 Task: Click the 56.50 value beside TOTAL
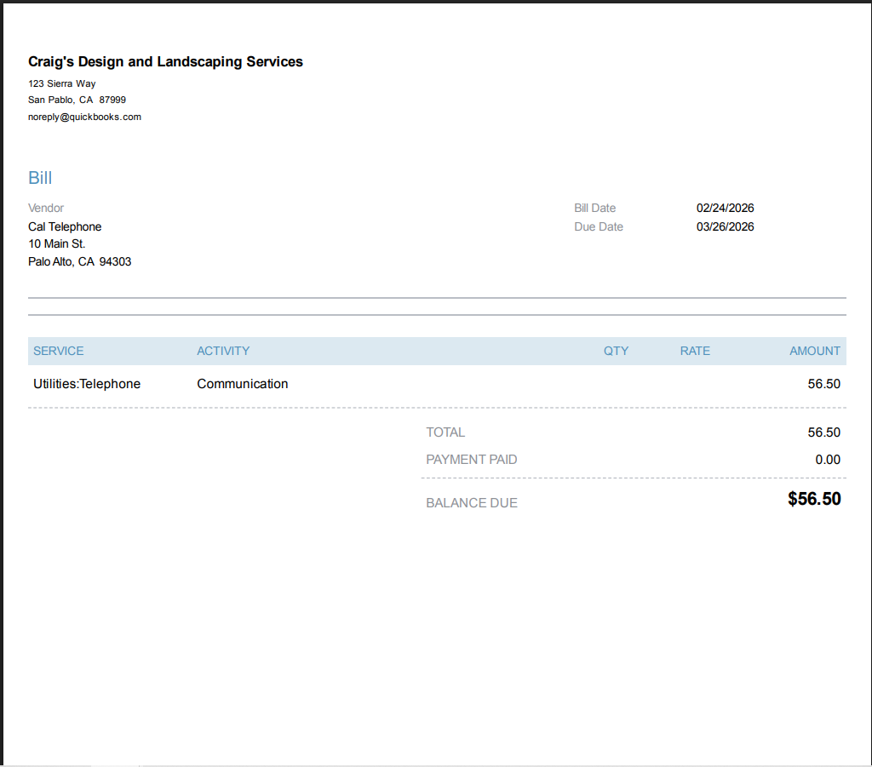(x=824, y=432)
